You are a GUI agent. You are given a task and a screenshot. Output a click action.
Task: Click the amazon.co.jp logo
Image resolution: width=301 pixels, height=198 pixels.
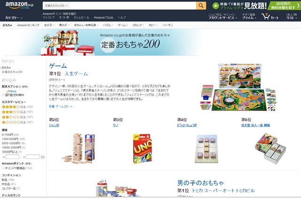19,5
